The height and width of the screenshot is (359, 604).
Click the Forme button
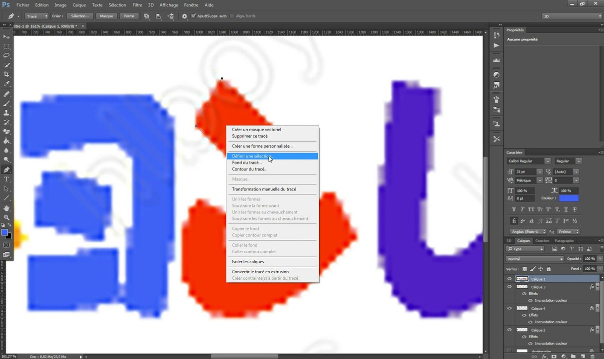[x=129, y=16]
